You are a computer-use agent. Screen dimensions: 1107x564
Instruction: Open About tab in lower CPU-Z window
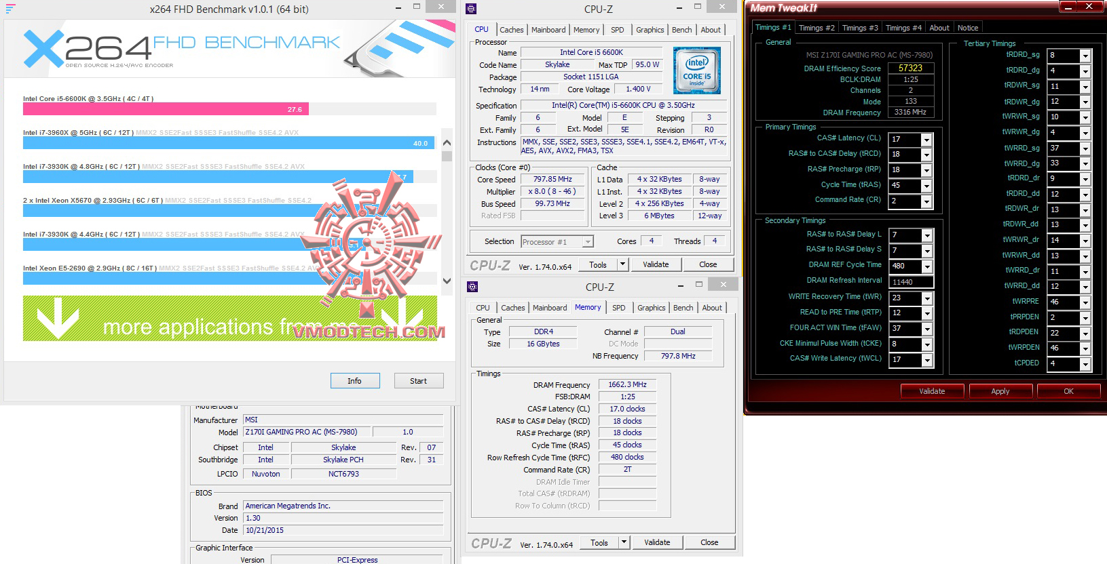coord(712,308)
